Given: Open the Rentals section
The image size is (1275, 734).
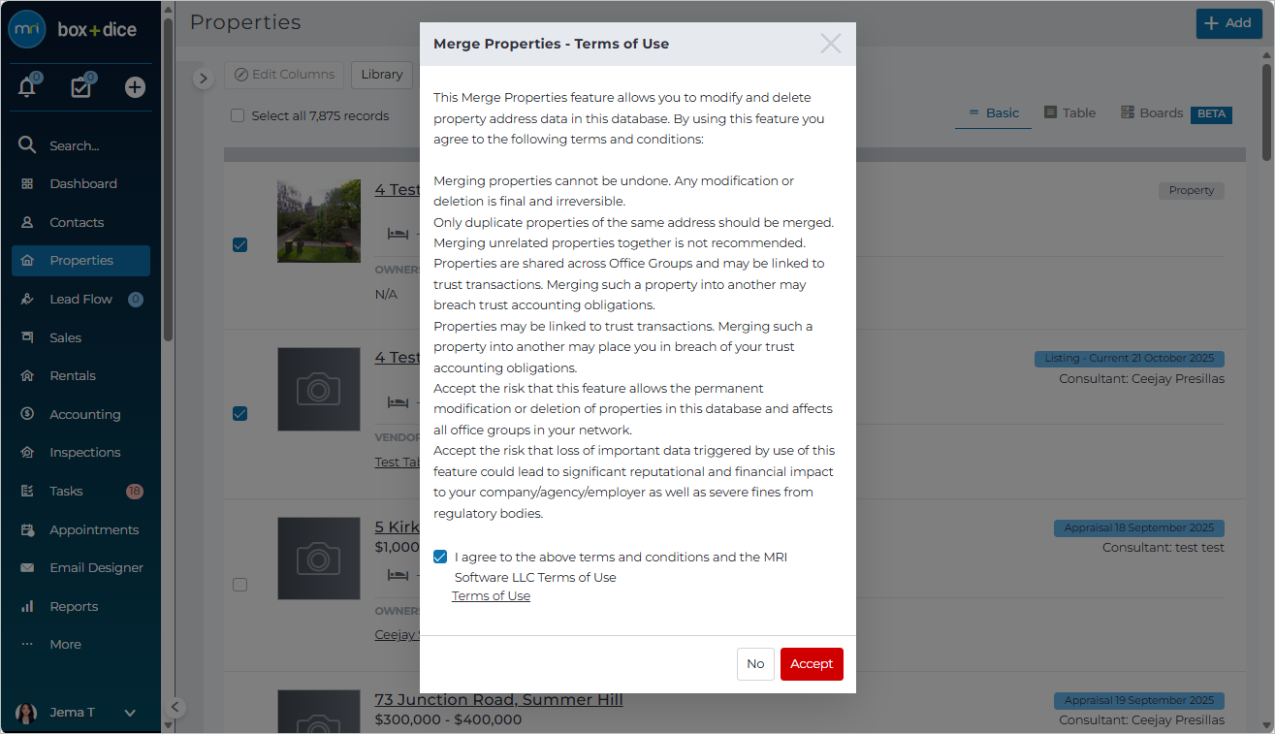Looking at the screenshot, I should pyautogui.click(x=81, y=375).
